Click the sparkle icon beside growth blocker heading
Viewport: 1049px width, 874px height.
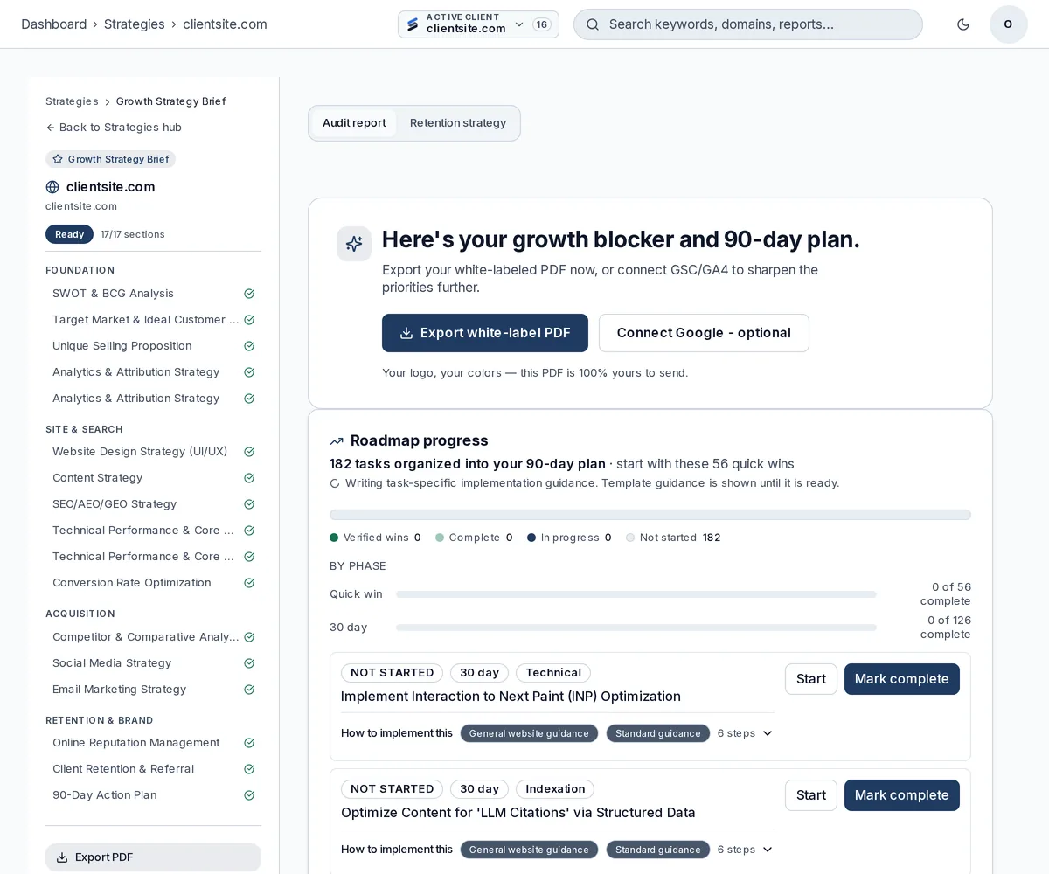354,244
